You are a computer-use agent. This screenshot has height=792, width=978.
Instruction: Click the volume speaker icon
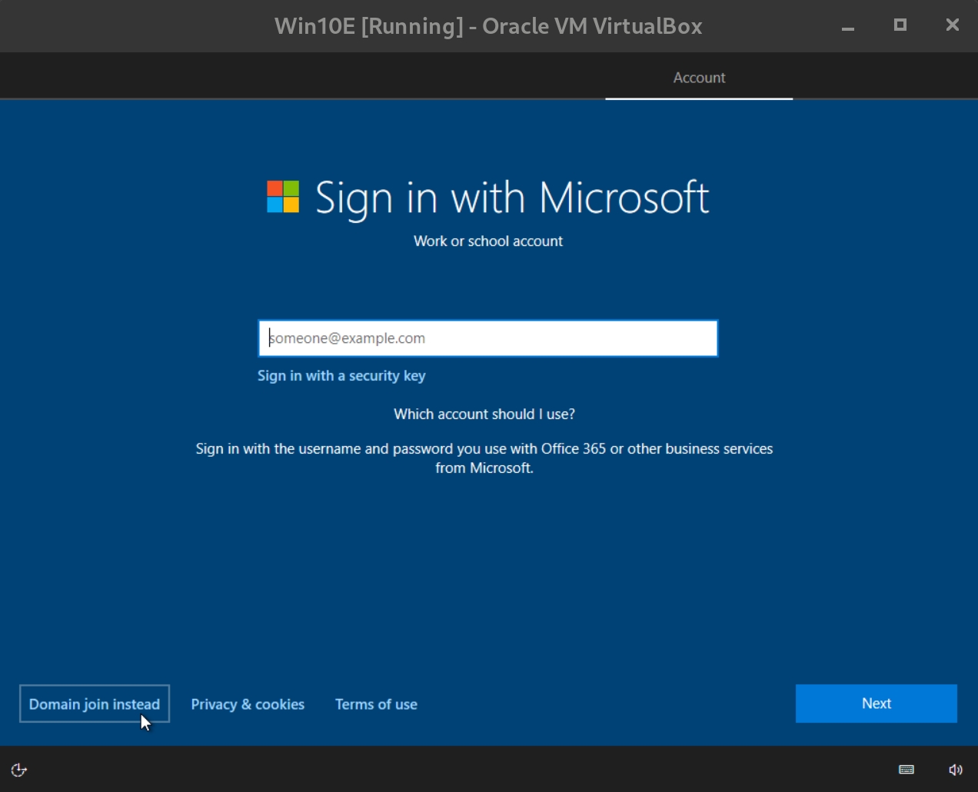pos(956,770)
